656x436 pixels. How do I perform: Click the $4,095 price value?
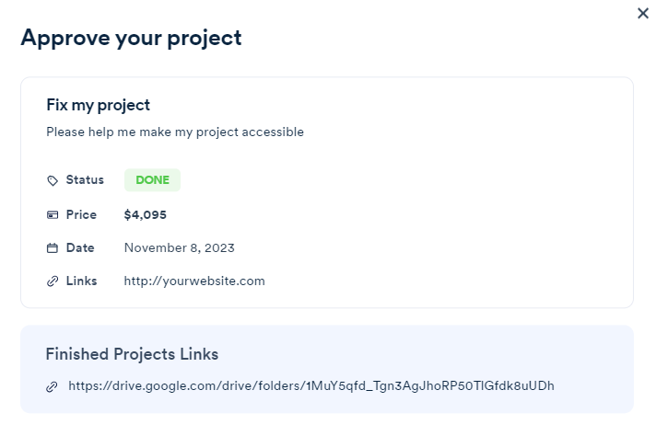click(x=145, y=215)
